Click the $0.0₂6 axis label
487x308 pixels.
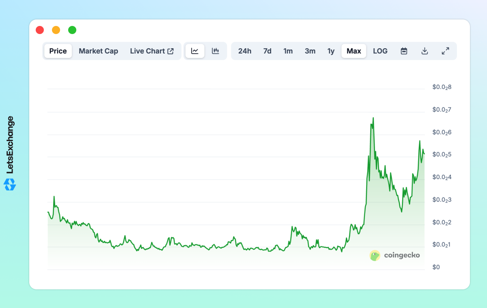coord(442,133)
